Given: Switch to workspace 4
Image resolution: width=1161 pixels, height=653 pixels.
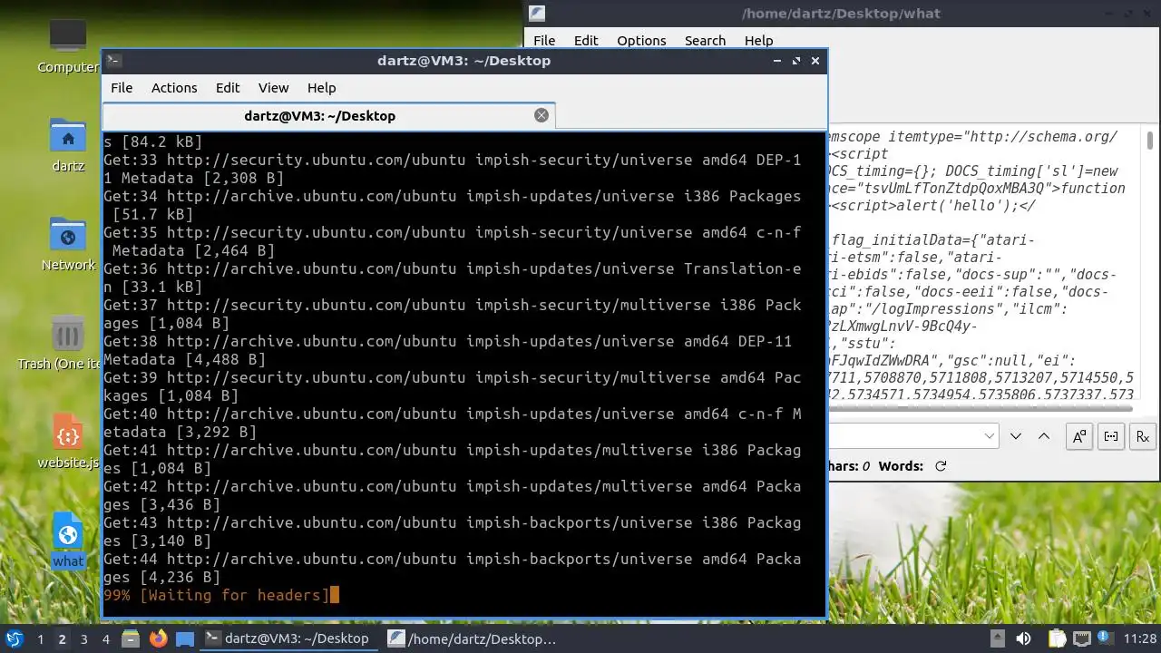Looking at the screenshot, I should tap(105, 638).
